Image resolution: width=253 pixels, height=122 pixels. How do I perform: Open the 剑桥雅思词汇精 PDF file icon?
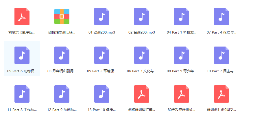pos(142,94)
